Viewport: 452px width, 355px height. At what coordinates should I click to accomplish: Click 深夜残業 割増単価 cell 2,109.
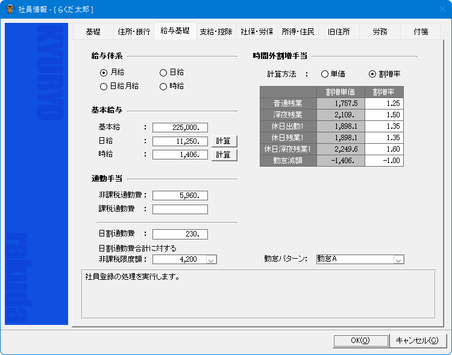click(341, 115)
